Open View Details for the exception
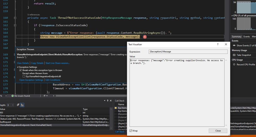 pyautogui.click(x=23, y=63)
